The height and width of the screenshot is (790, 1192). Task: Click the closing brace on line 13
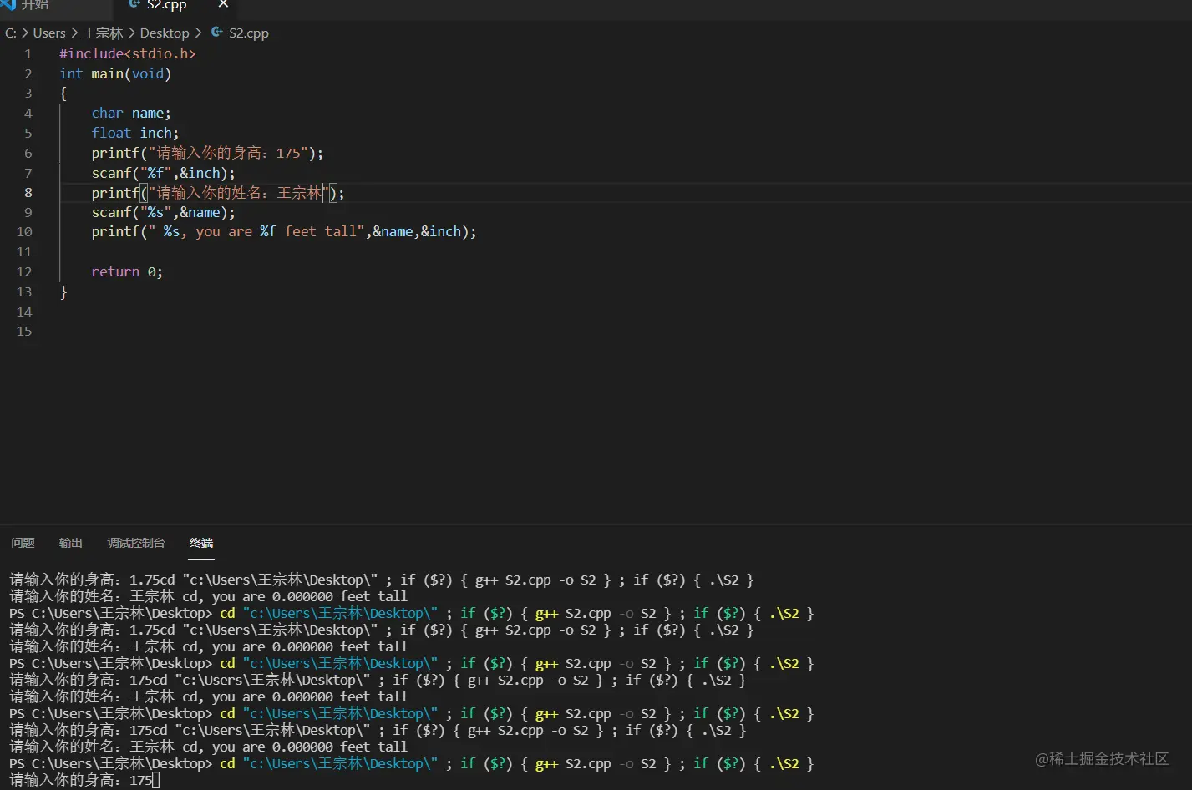[x=63, y=291]
